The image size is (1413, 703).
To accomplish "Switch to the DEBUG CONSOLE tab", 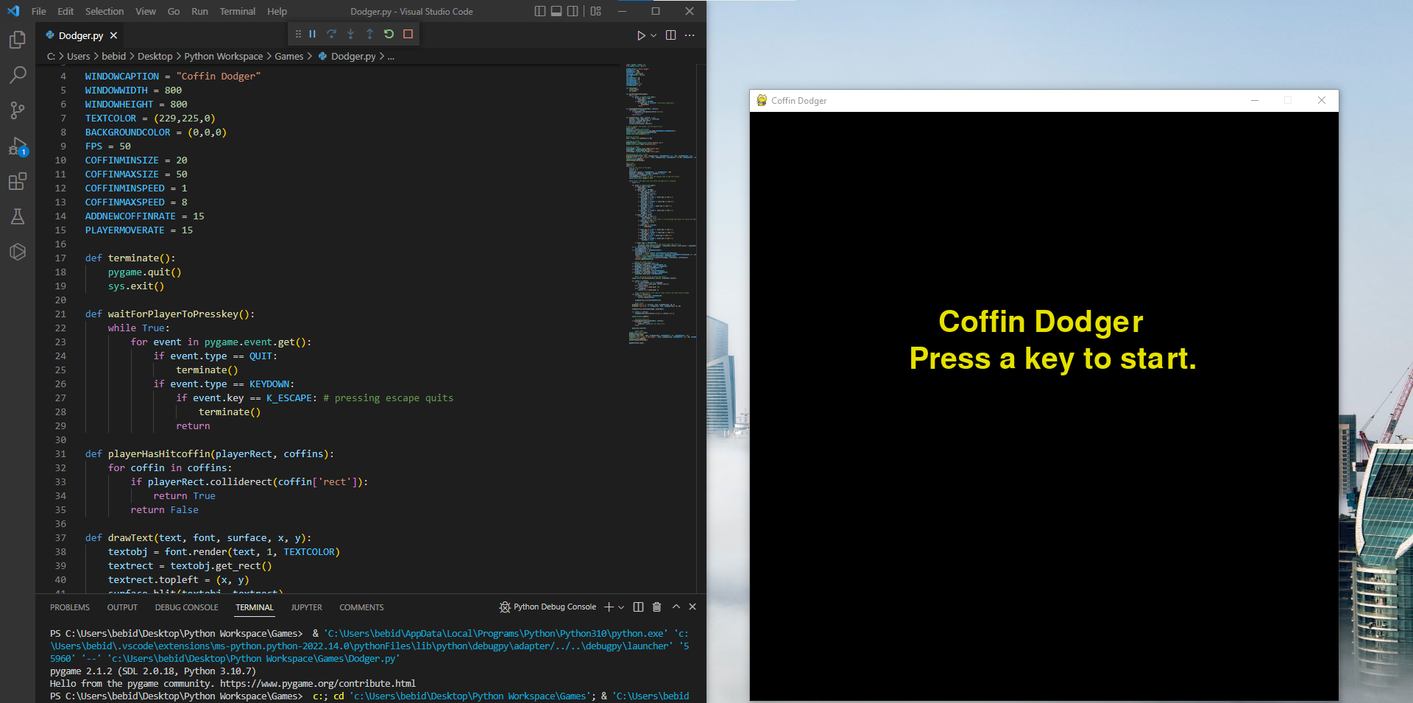I will 186,607.
